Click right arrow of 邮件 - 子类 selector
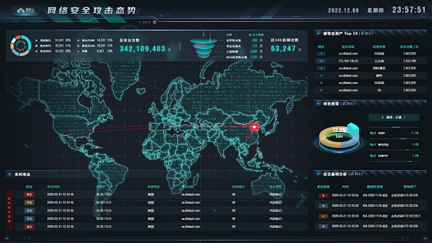The height and width of the screenshot is (243, 432). pos(404,118)
